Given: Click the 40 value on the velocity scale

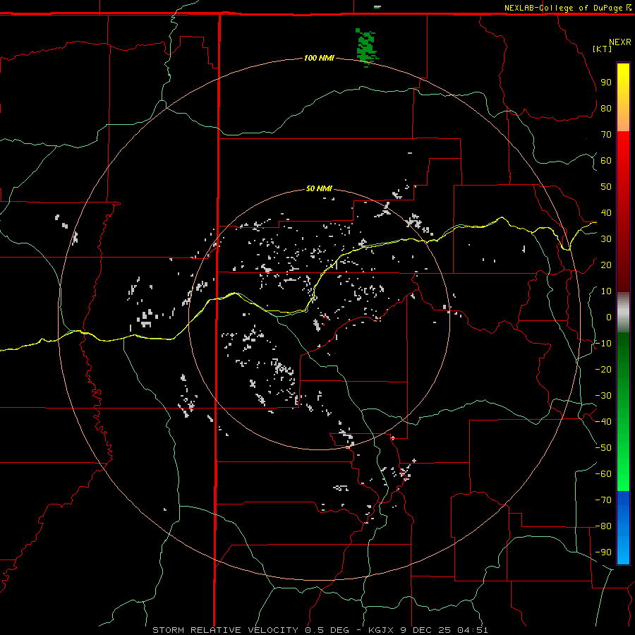Looking at the screenshot, I should [606, 213].
